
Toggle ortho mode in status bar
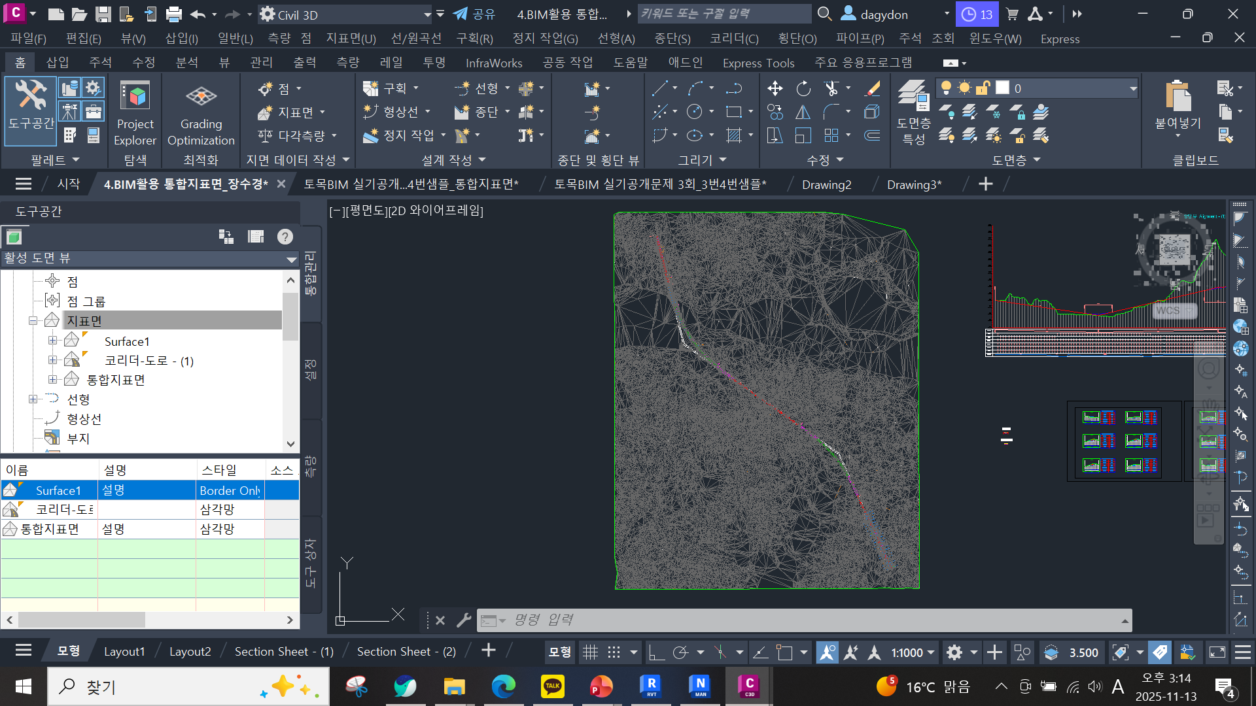[656, 652]
